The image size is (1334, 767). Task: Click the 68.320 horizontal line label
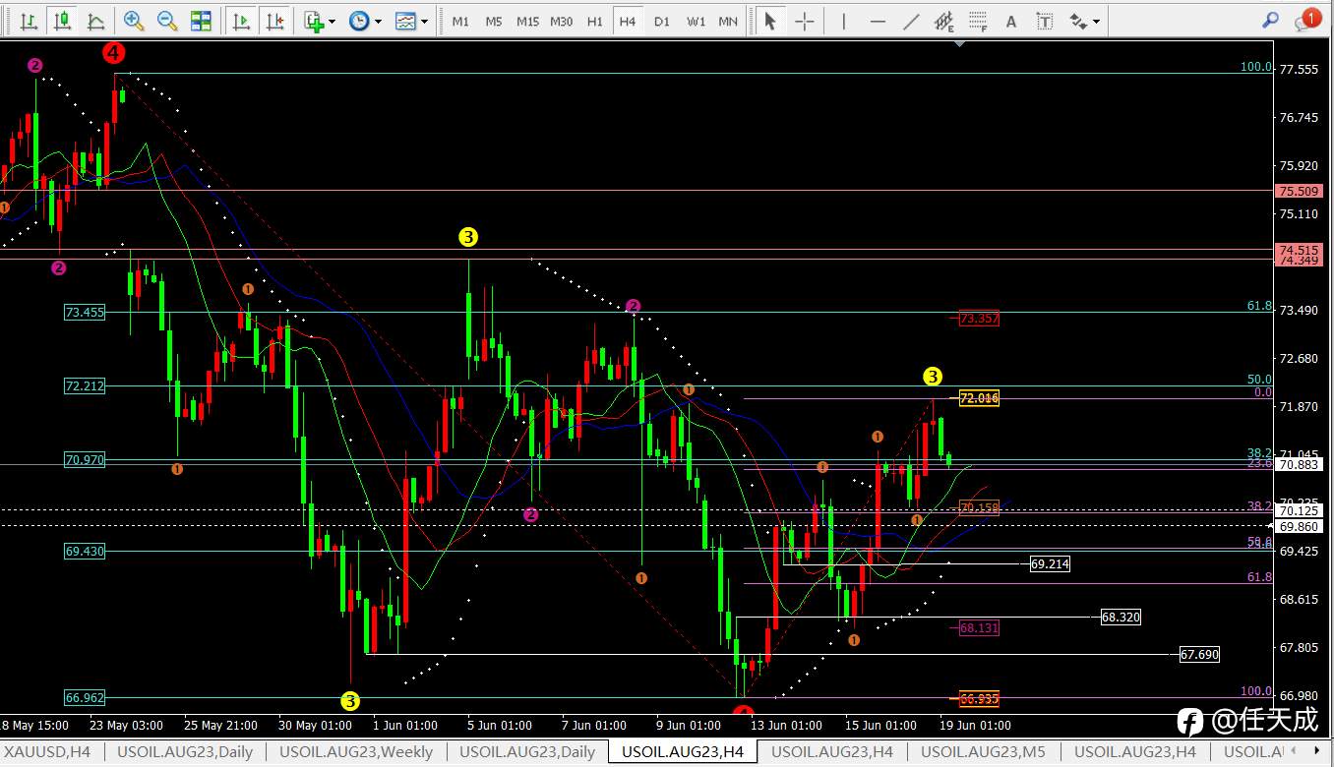(x=1121, y=618)
